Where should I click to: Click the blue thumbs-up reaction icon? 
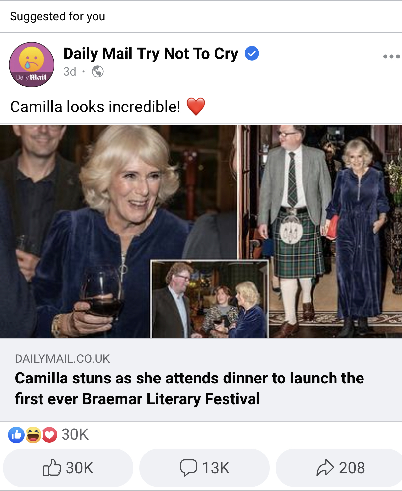16,435
